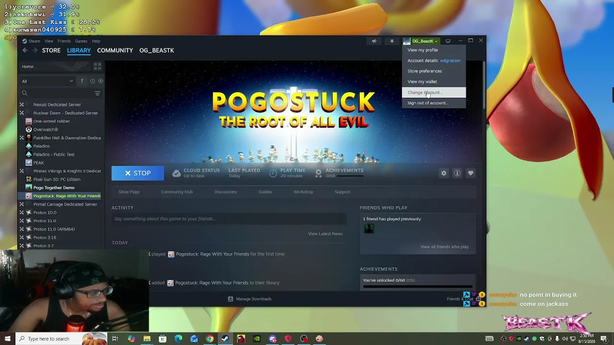Open Task View on the taskbar
The height and width of the screenshot is (345, 614).
[x=115, y=339]
